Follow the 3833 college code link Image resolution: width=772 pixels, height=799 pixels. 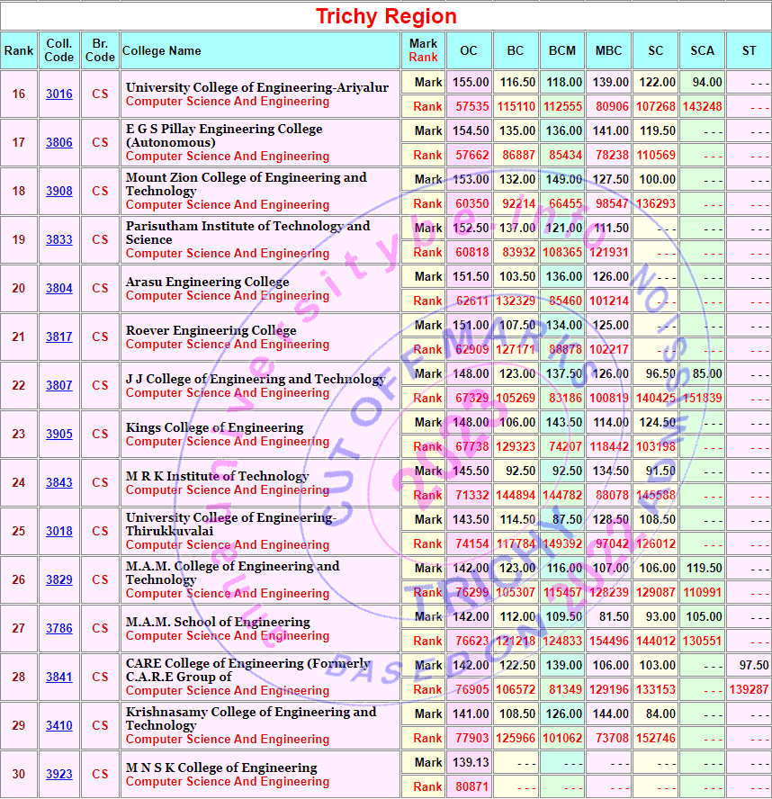[59, 240]
